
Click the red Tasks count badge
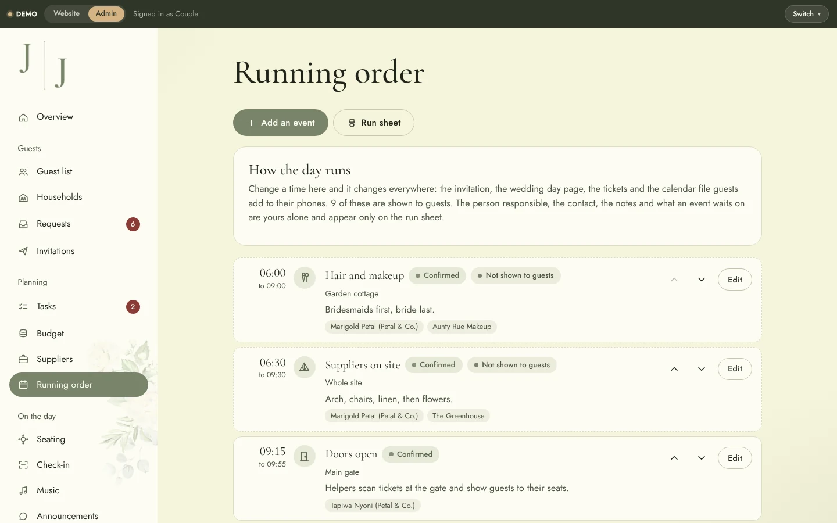point(133,306)
